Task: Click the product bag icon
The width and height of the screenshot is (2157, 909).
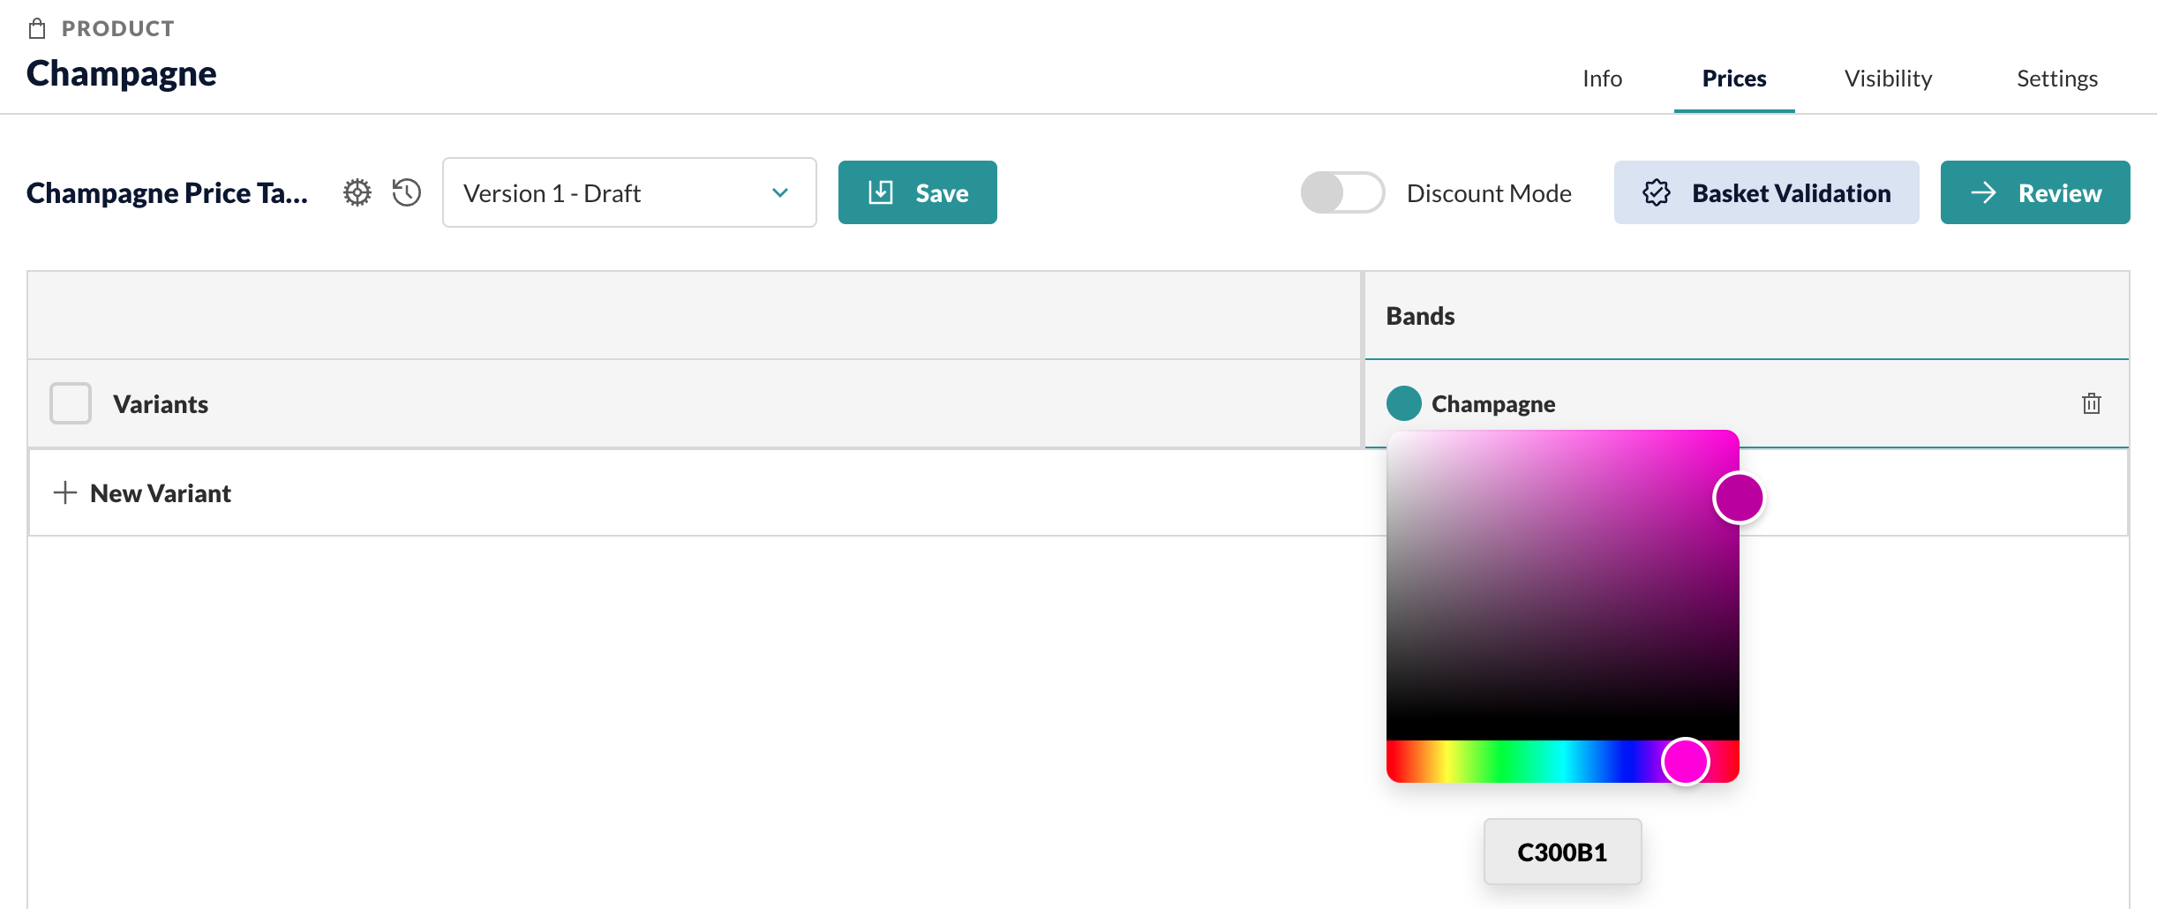Action: (37, 29)
